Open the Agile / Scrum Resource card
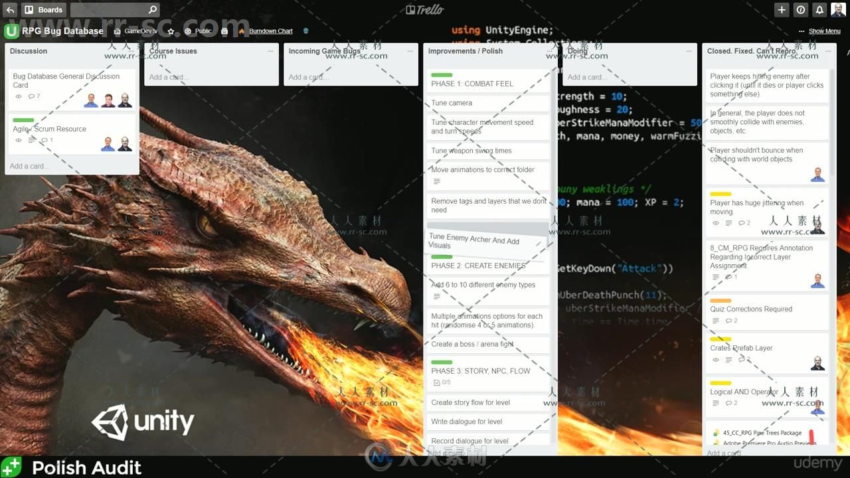 coord(72,134)
